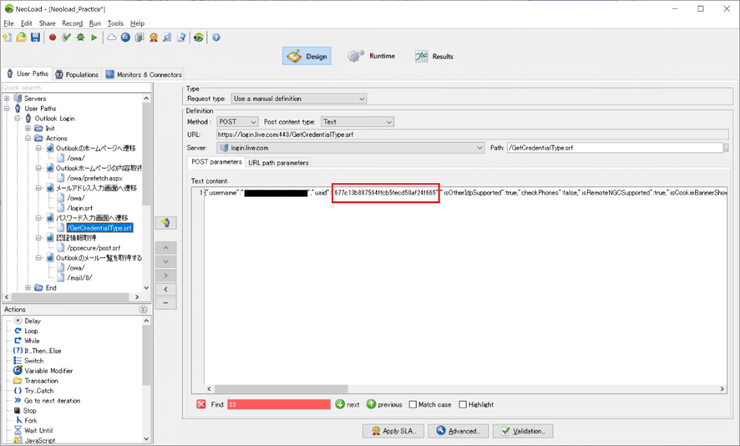740x446 pixels.
Task: Click the New project icon
Action: tap(7, 38)
